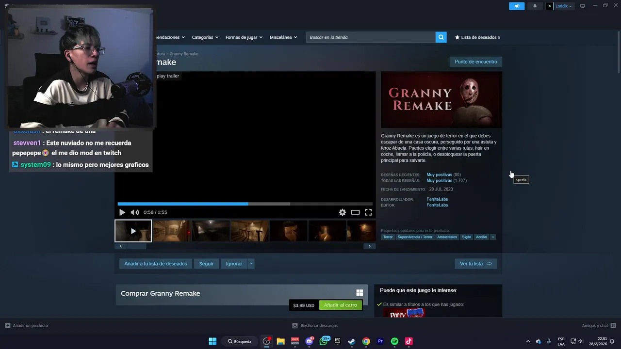Viewport: 621px width, 349px height.
Task: Open the notifications bell
Action: pos(535,6)
